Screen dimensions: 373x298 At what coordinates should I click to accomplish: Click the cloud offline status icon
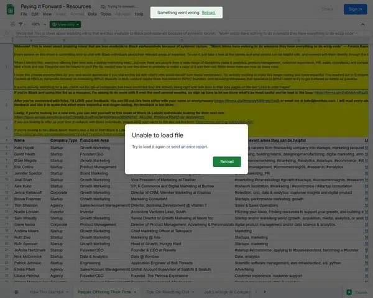point(103,7)
